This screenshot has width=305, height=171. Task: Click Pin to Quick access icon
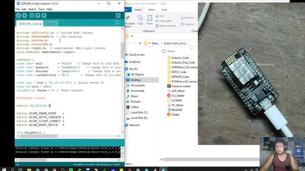(x=128, y=18)
